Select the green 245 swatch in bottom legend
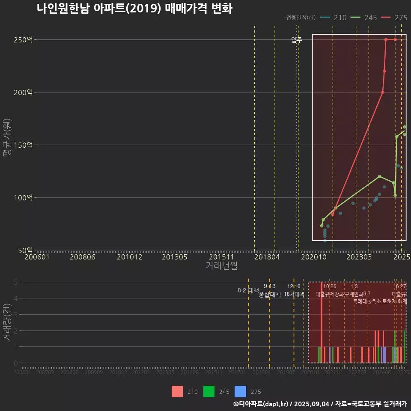This screenshot has width=411, height=411. tap(209, 391)
